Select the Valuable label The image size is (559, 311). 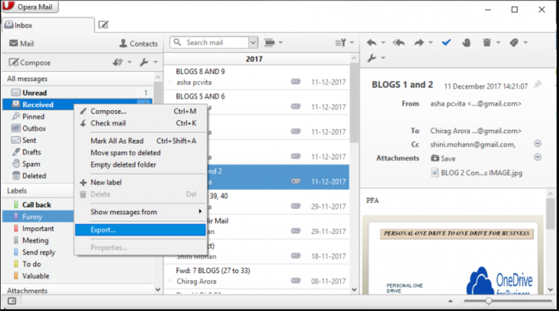(36, 276)
